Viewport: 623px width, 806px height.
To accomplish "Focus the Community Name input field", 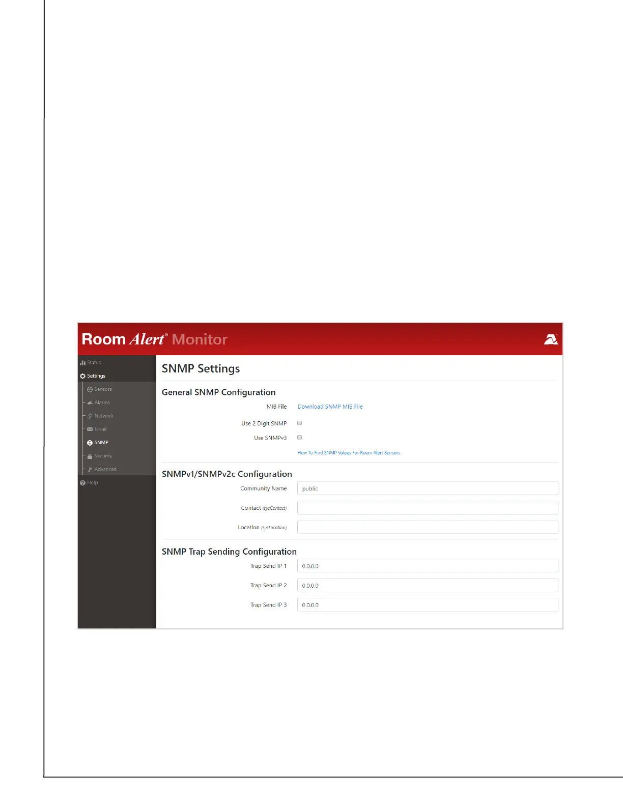I will [x=428, y=488].
